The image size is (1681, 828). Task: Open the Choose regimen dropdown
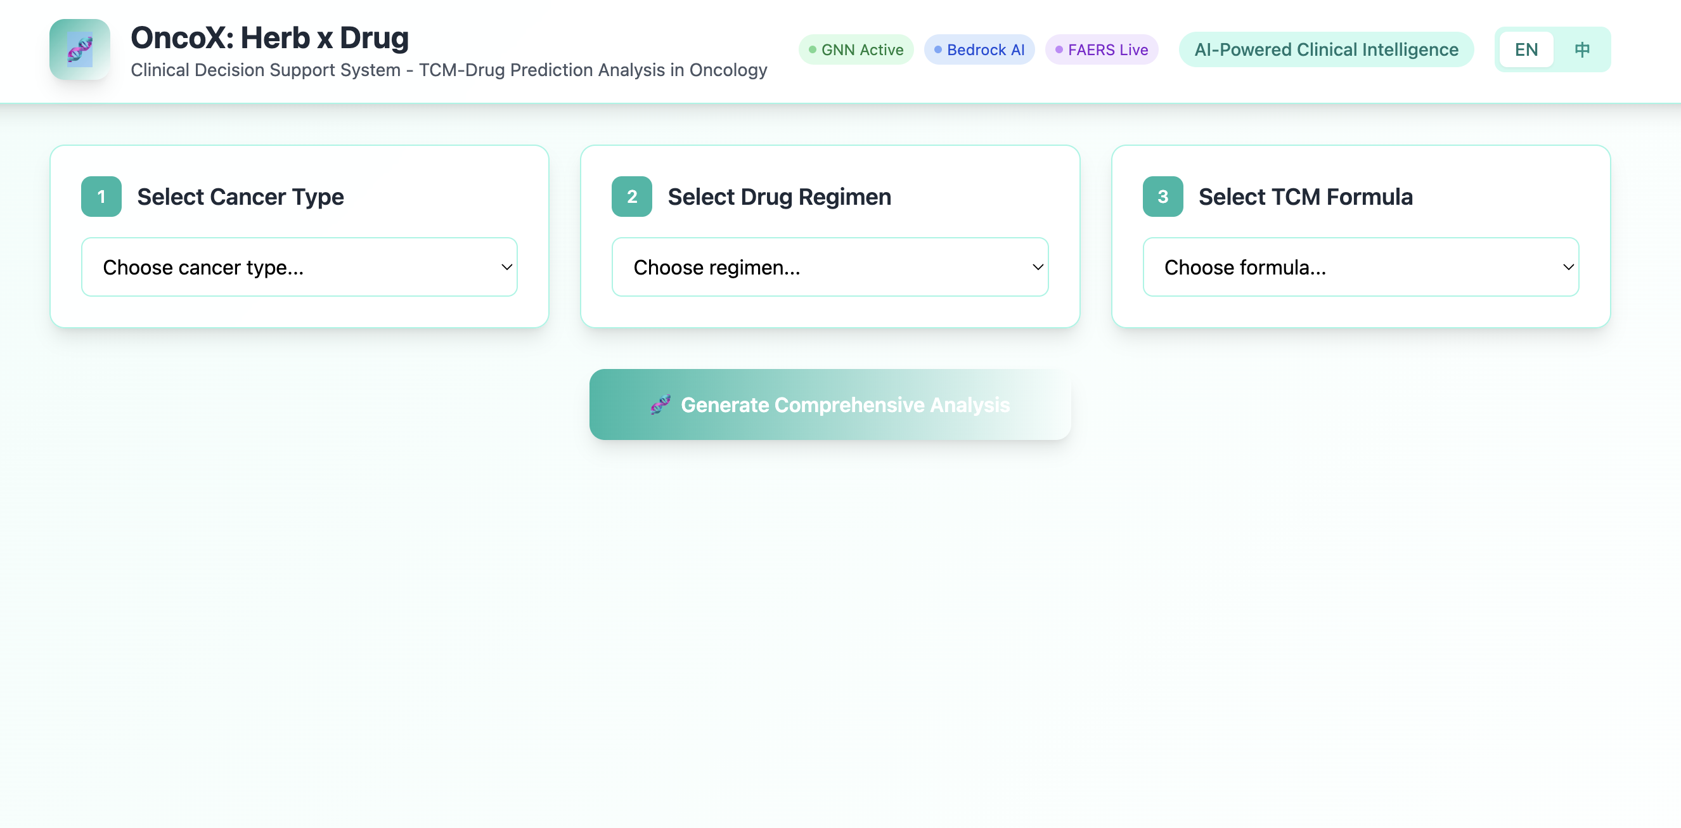(829, 267)
